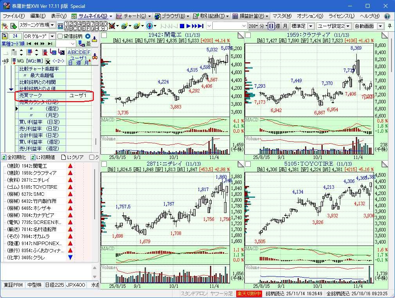Click the help question mark icon

pos(387,16)
